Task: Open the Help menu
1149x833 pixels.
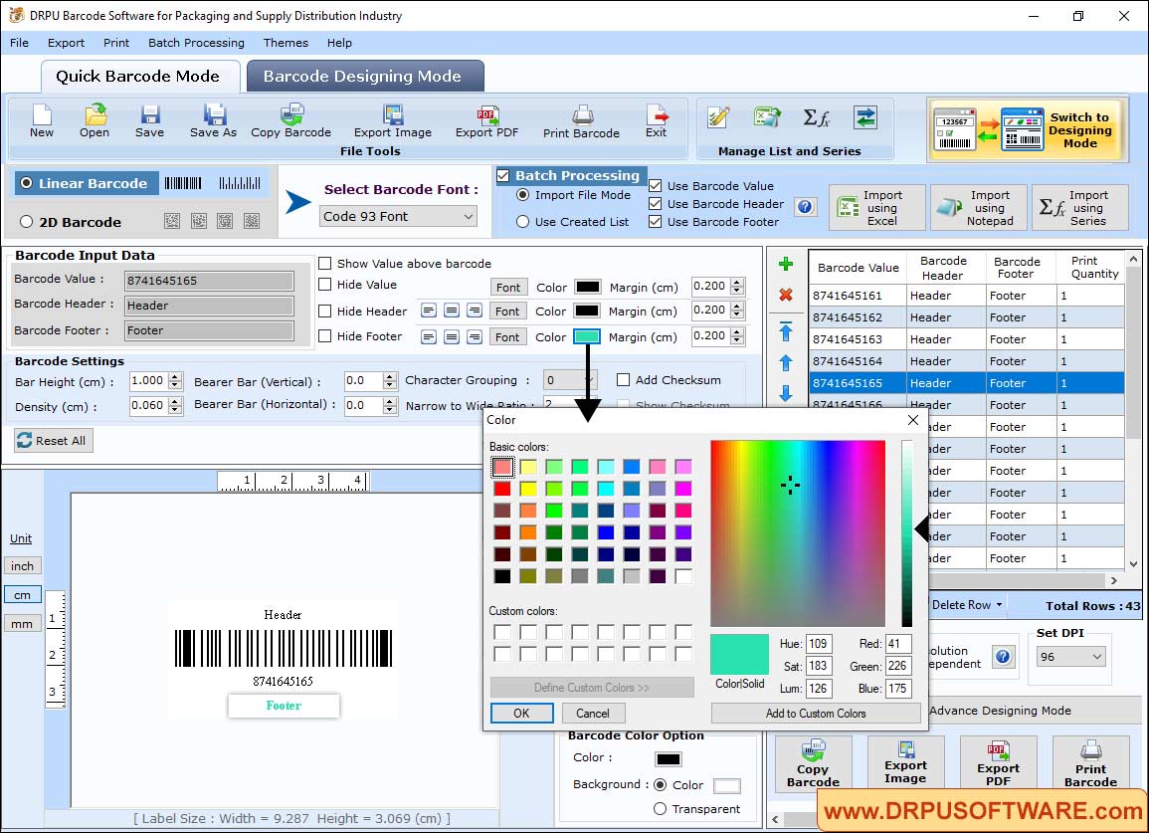Action: click(339, 43)
